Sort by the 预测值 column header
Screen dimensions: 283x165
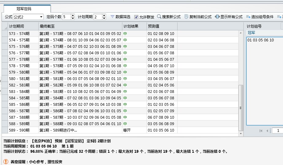(162, 26)
